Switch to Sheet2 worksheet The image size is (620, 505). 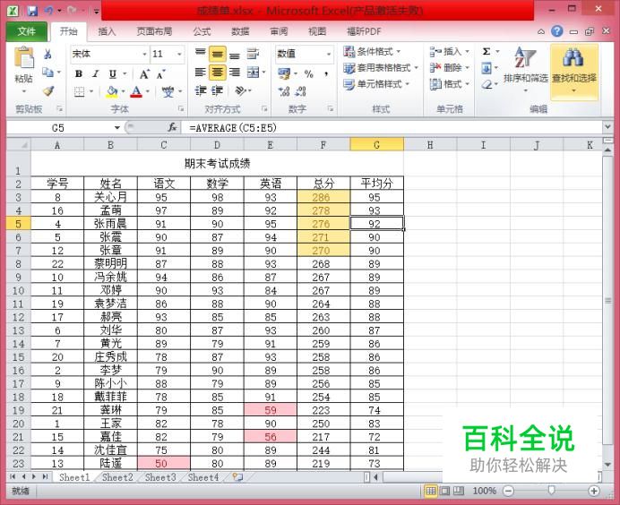[x=117, y=477]
